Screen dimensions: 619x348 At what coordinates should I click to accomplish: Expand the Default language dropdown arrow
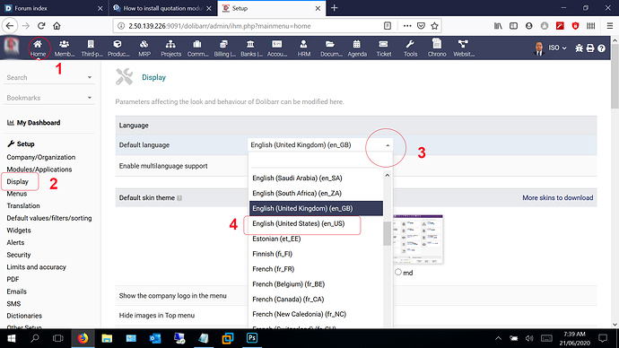point(388,145)
